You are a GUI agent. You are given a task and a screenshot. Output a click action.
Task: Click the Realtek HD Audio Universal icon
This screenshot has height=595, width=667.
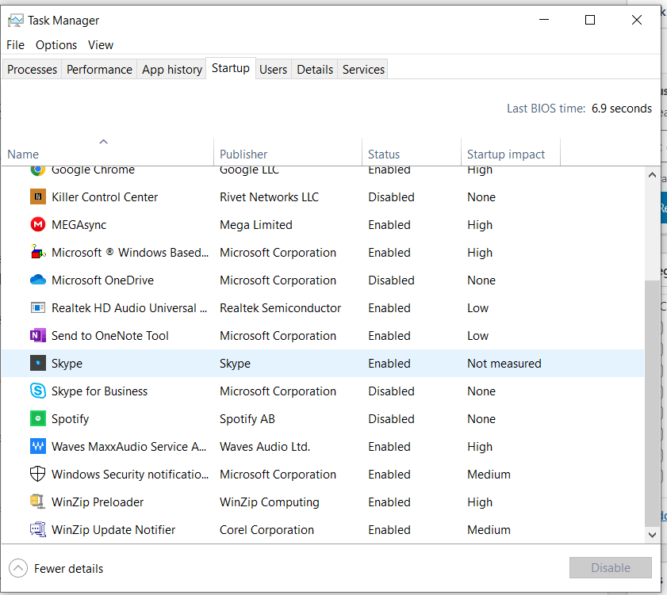[38, 307]
